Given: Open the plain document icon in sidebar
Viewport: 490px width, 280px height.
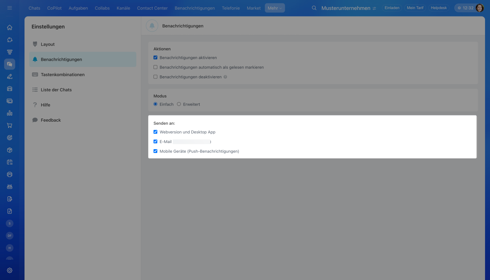Looking at the screenshot, I should 10,211.
